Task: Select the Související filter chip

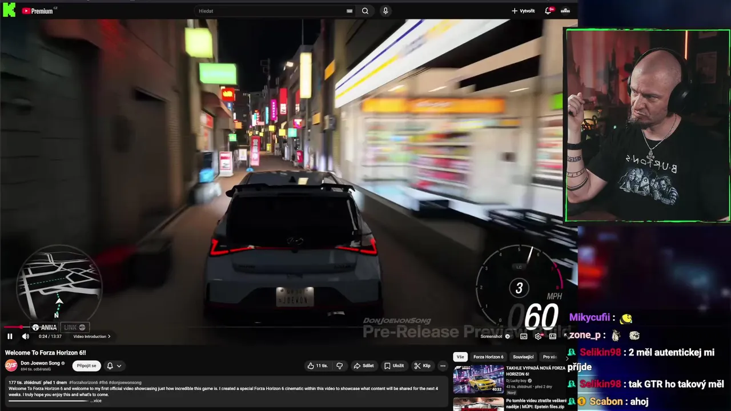Action: [x=523, y=357]
